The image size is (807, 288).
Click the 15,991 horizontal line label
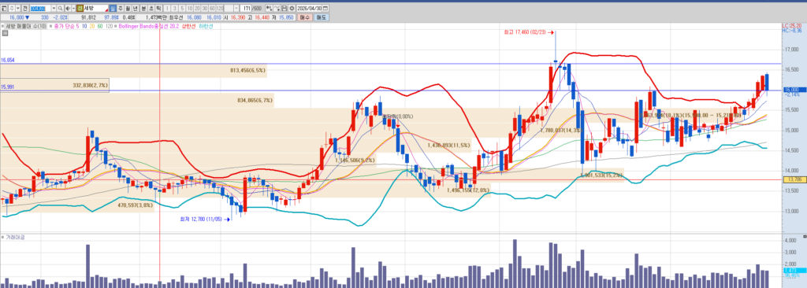click(7, 87)
